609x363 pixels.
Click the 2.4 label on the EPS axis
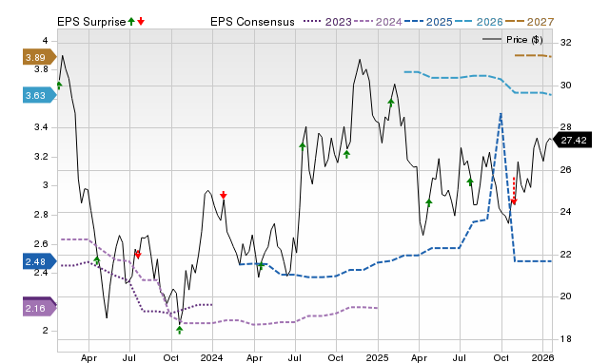coord(41,273)
